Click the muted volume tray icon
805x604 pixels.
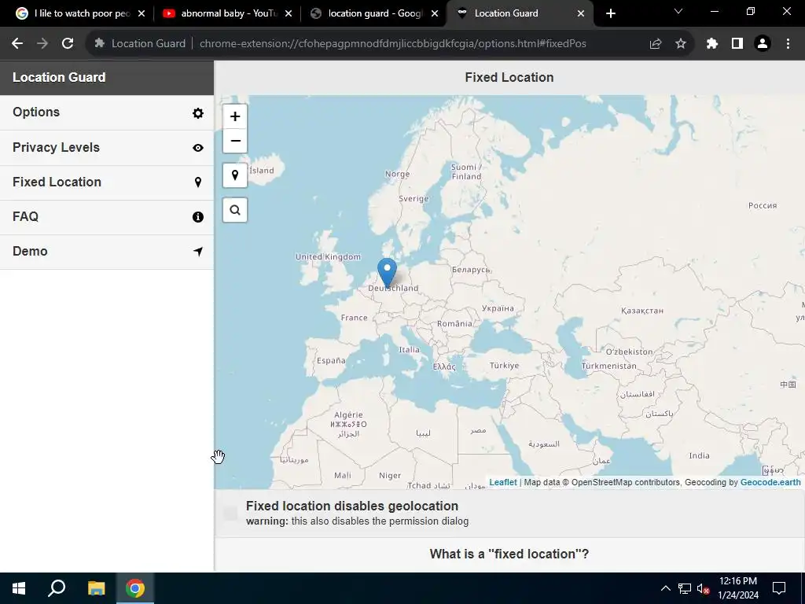tap(704, 588)
